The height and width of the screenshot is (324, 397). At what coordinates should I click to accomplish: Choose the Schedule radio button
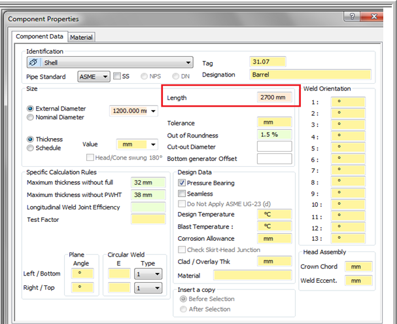[x=30, y=148]
